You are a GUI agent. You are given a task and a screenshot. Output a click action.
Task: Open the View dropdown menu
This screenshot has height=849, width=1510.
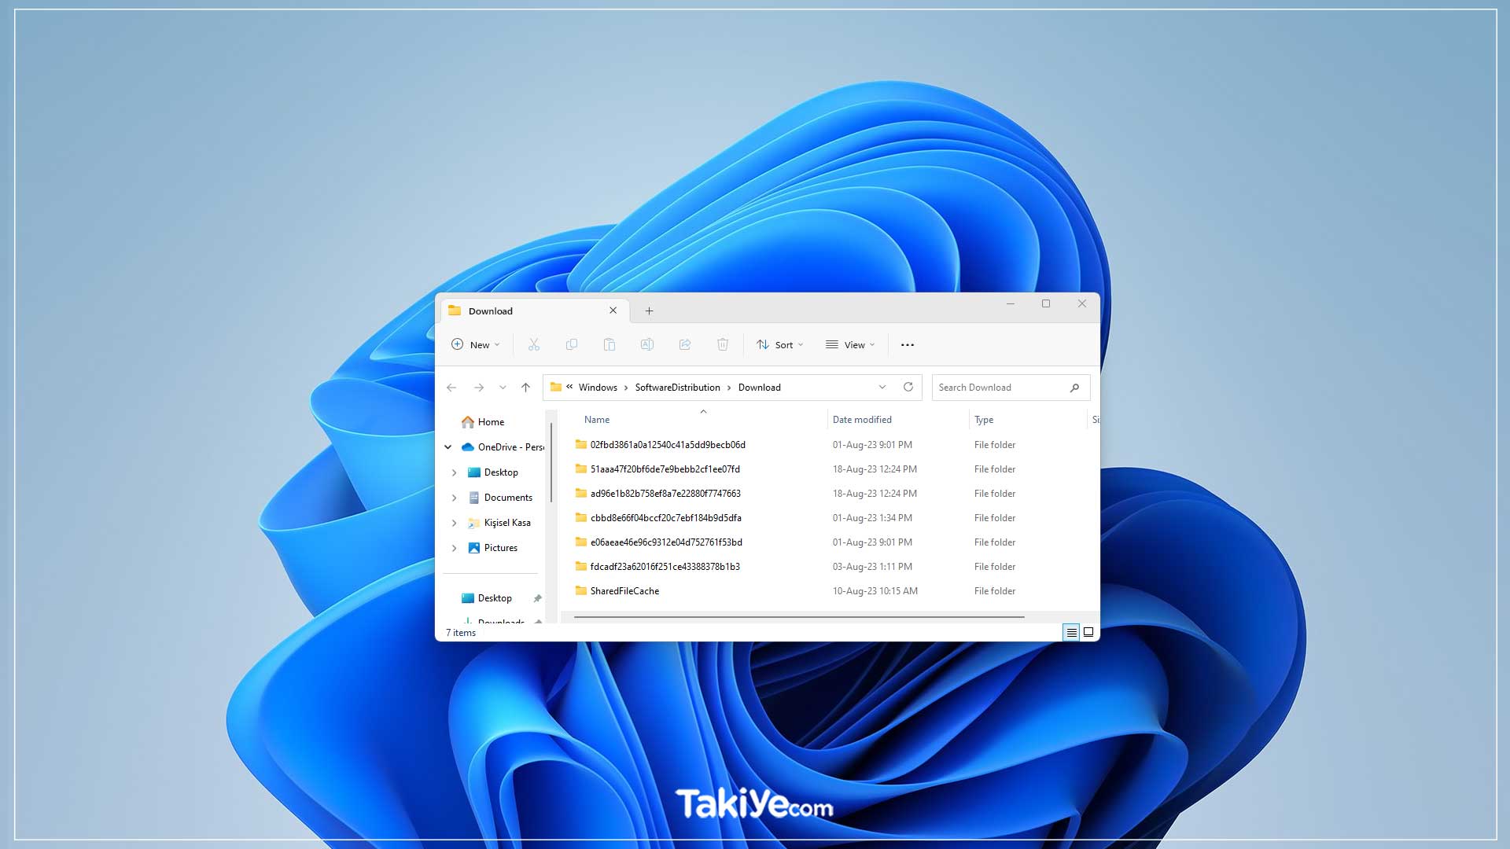tap(850, 344)
